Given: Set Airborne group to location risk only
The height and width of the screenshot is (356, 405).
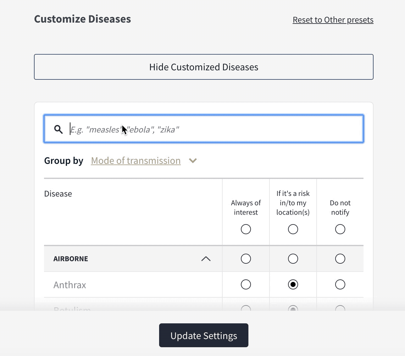Looking at the screenshot, I should pos(293,259).
